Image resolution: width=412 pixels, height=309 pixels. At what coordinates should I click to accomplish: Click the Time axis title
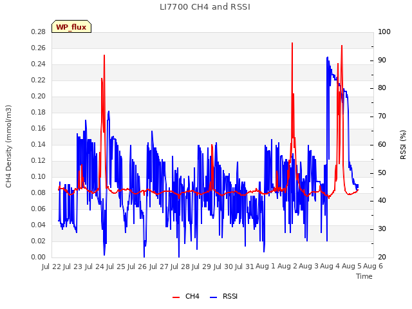click(x=364, y=276)
